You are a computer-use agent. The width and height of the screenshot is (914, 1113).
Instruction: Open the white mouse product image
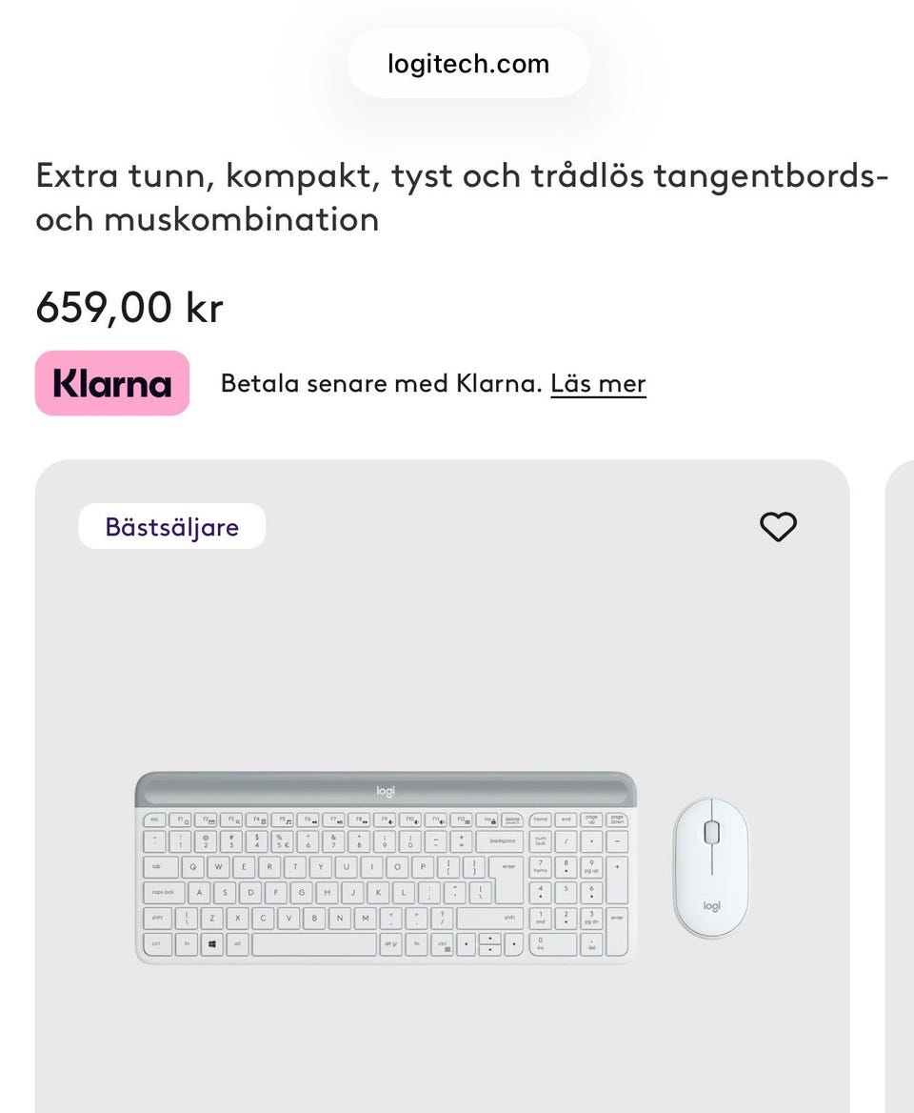click(x=711, y=868)
